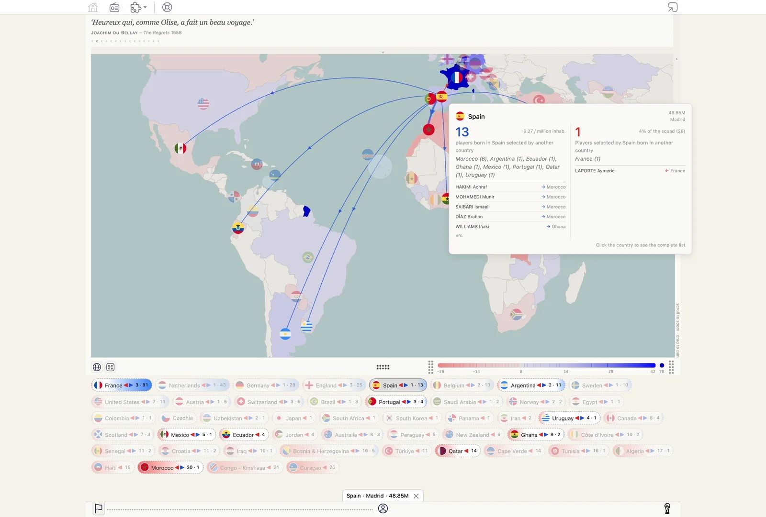
Task: Click 'Click the country to see the complete list'
Action: (x=641, y=245)
